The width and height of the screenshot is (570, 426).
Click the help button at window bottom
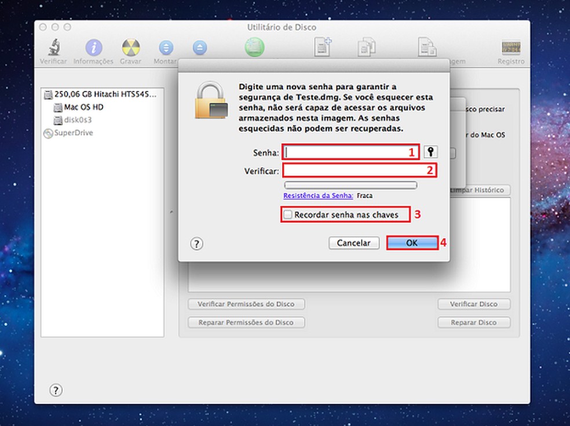click(x=56, y=390)
